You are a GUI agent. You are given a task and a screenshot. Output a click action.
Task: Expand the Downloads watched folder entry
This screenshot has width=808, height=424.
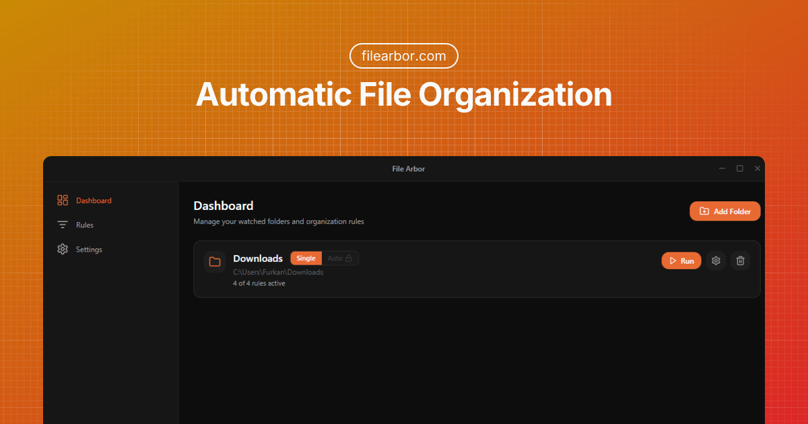click(477, 269)
